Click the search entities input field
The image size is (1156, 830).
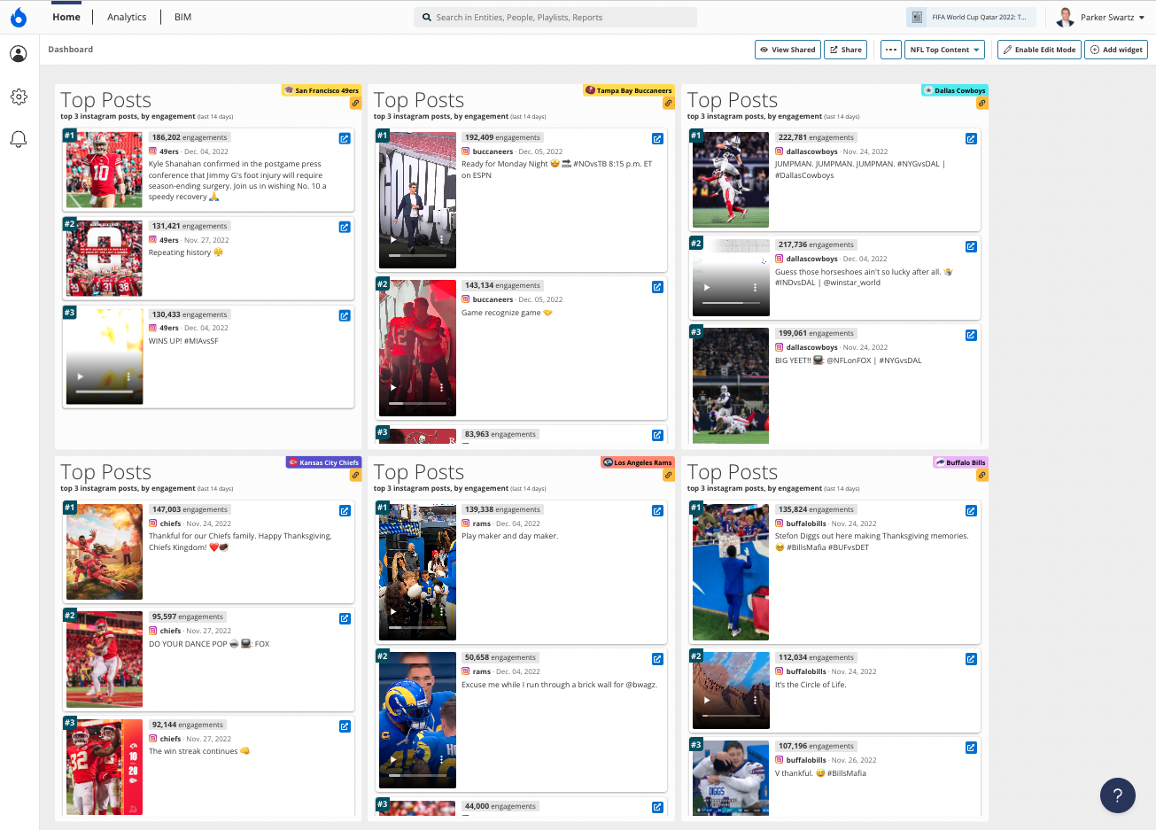click(x=555, y=17)
